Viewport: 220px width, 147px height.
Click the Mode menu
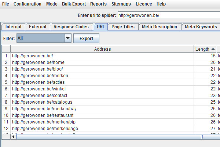tap(52, 4)
